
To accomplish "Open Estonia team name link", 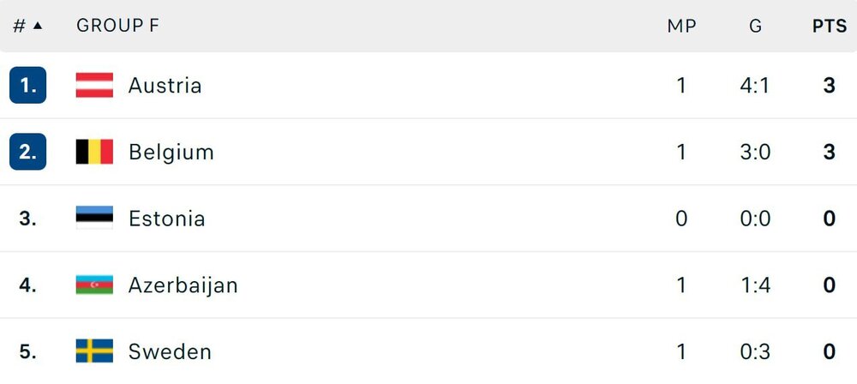I will pyautogui.click(x=166, y=219).
